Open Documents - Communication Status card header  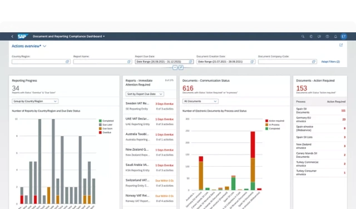pos(235,86)
